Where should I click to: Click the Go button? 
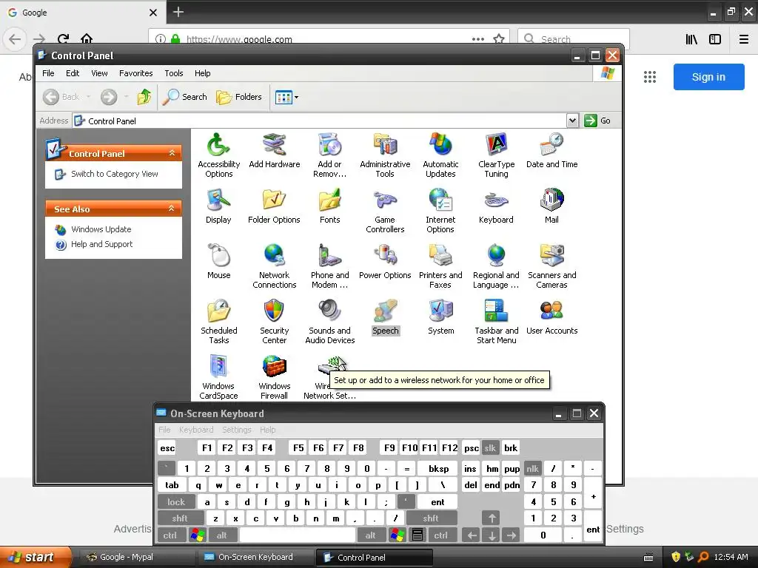597,121
